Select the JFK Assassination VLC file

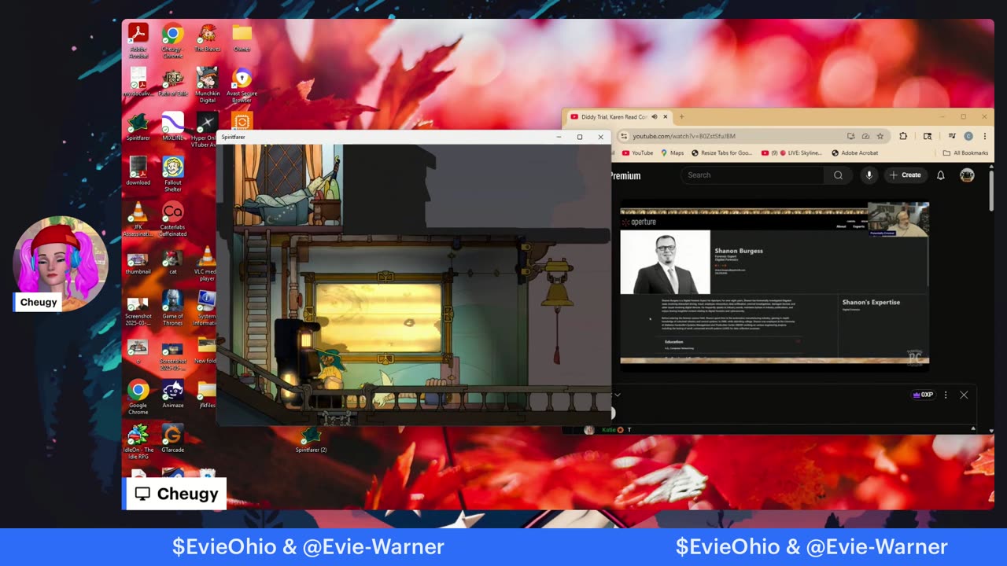pos(138,219)
